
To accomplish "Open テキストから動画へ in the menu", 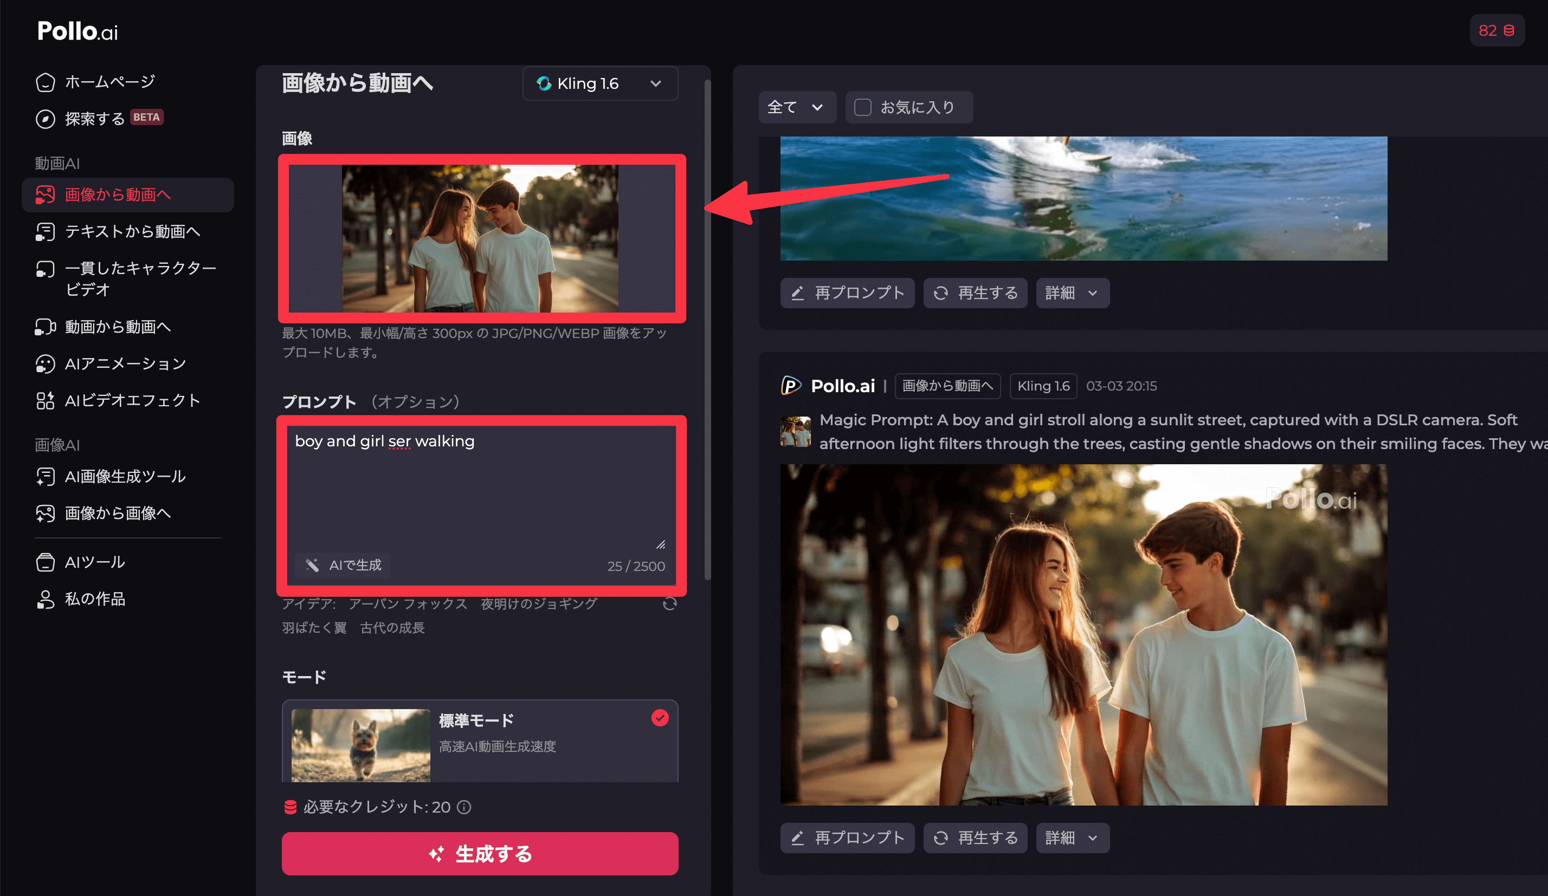I will click(132, 231).
